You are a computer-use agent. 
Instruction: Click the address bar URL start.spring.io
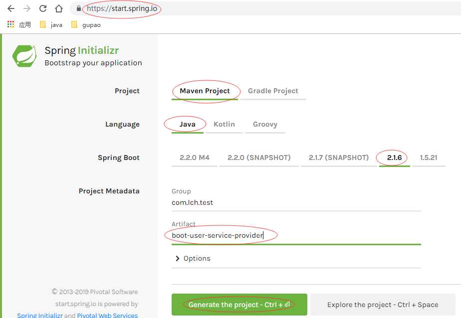tap(122, 8)
